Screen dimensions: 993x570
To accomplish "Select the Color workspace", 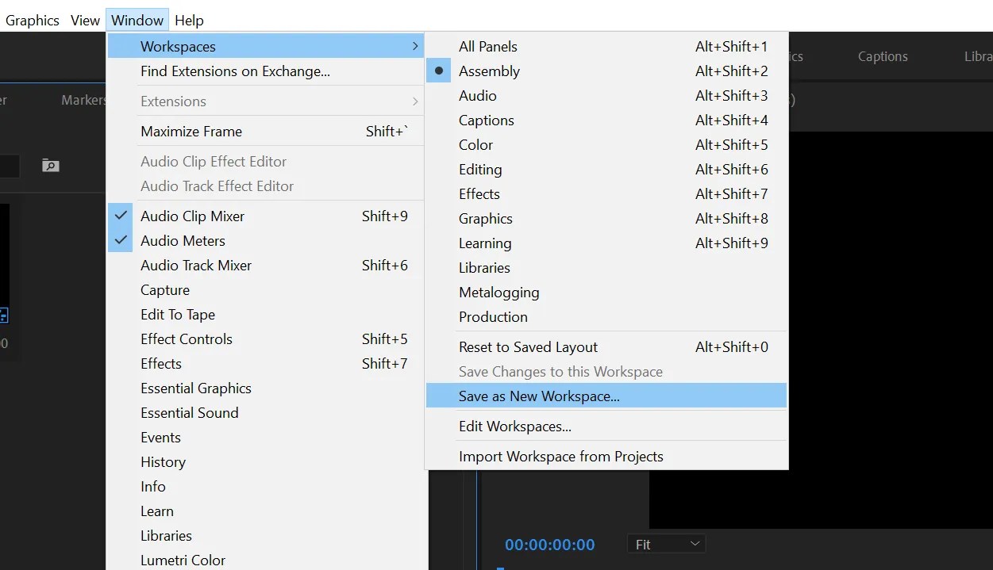I will point(475,144).
